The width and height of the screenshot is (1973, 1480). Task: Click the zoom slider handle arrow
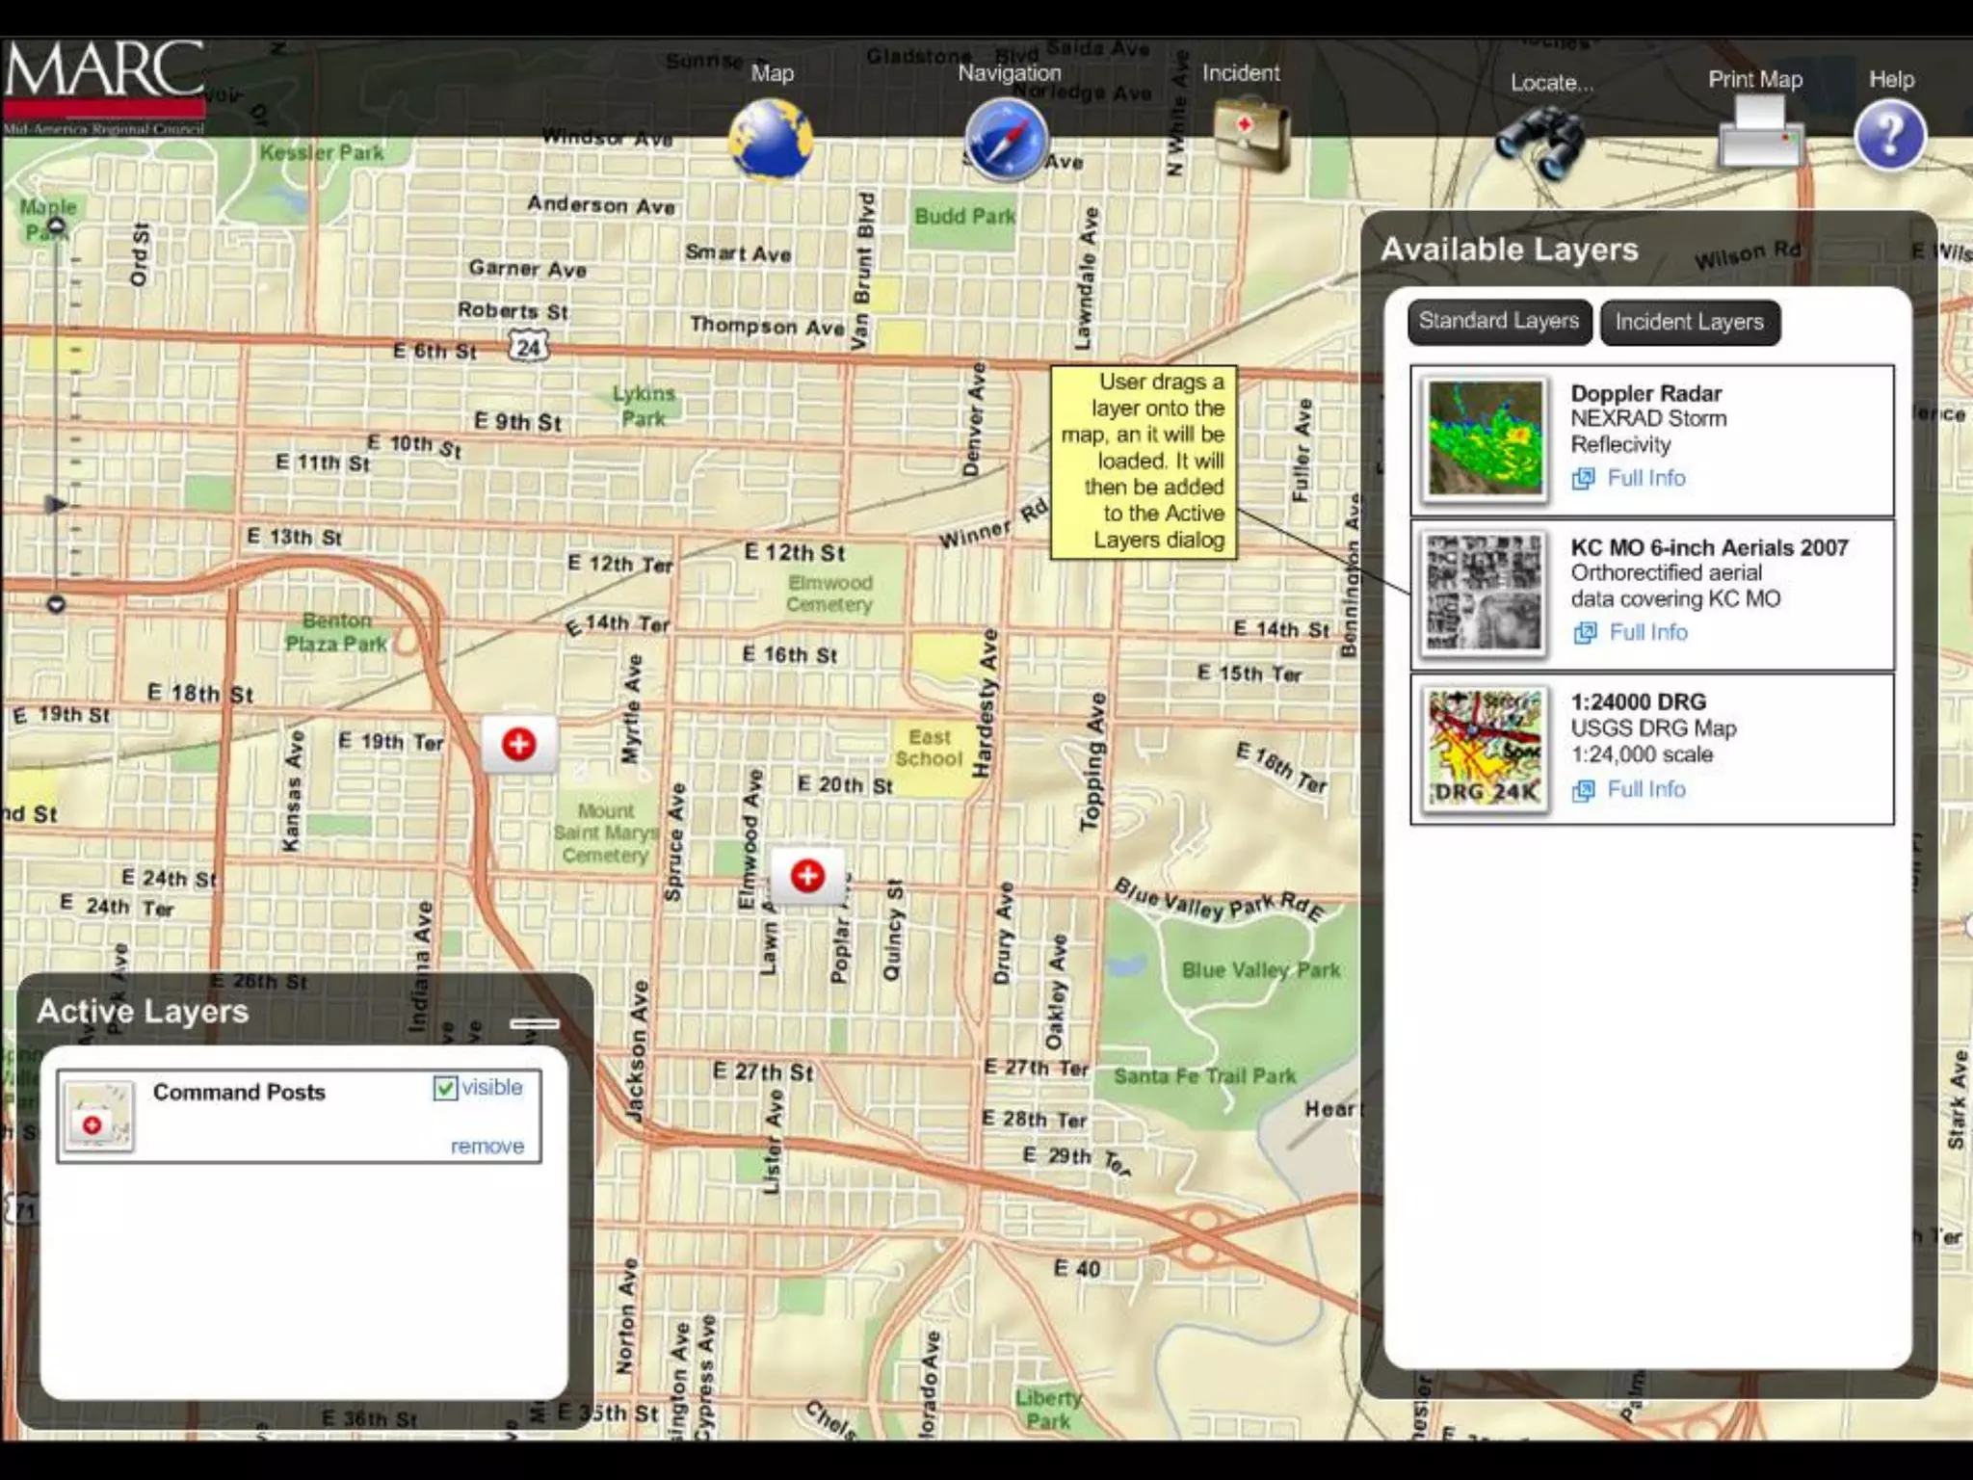tap(56, 504)
